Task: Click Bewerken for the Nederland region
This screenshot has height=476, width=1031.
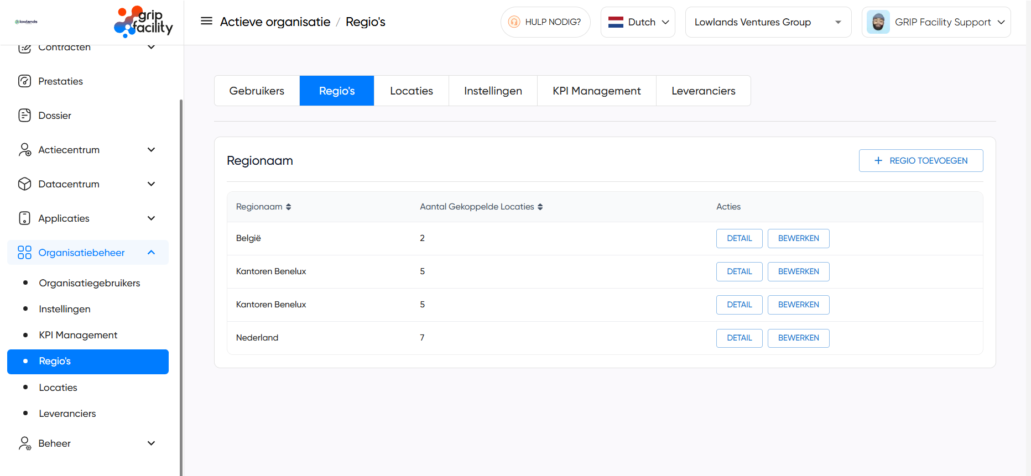Action: coord(798,338)
